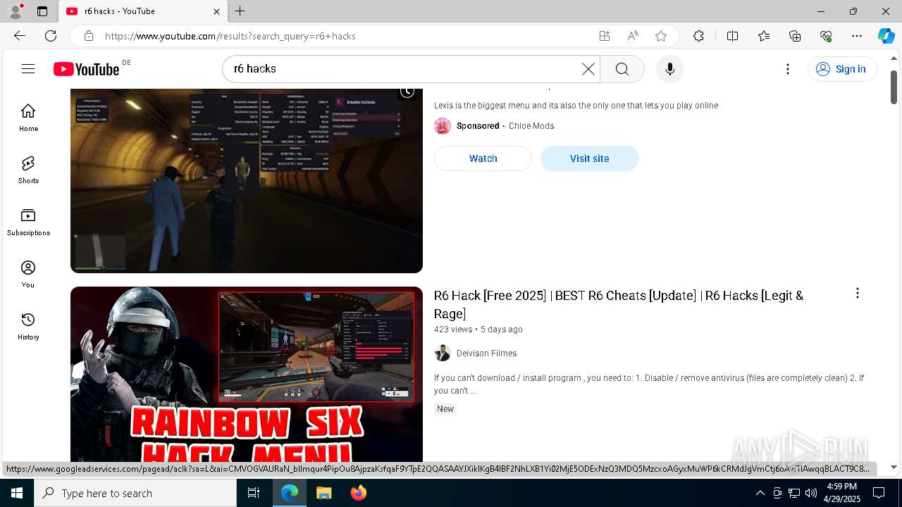Open more options for R6 Hack video
This screenshot has width=902, height=507.
click(858, 294)
